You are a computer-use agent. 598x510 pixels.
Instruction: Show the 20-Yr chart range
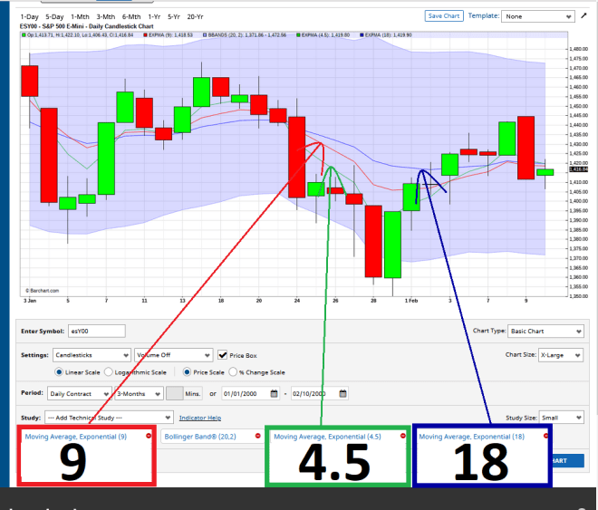(x=196, y=17)
